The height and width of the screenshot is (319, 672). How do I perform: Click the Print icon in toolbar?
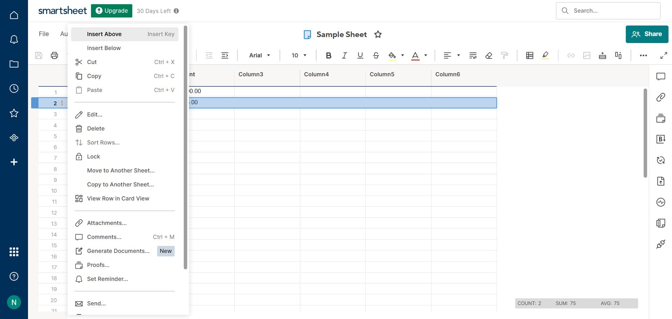(54, 55)
